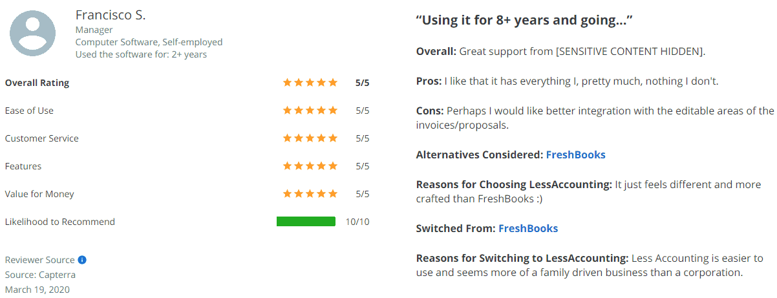Click the Overall Rating label
The width and height of the screenshot is (777, 298).
(x=37, y=83)
